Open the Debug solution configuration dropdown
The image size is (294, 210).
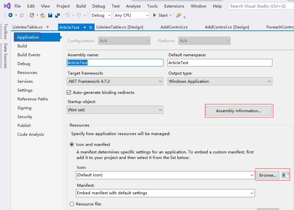coord(101,15)
